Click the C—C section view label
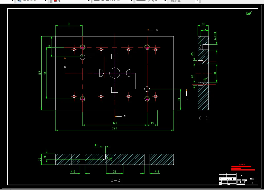 click(x=203, y=118)
